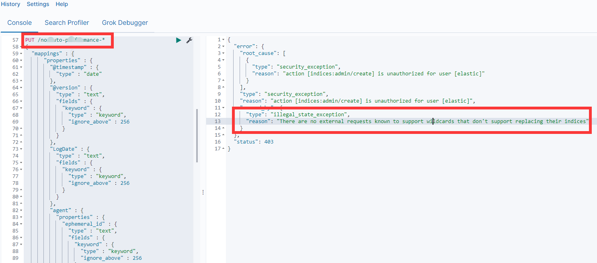Open the Settings menu
597x263 pixels.
(x=38, y=4)
